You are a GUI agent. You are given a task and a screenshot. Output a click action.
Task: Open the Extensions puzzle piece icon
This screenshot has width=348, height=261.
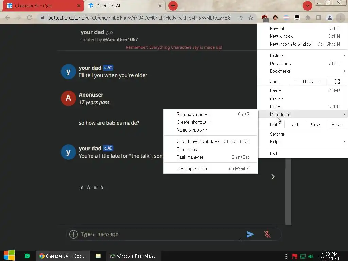[308, 18]
